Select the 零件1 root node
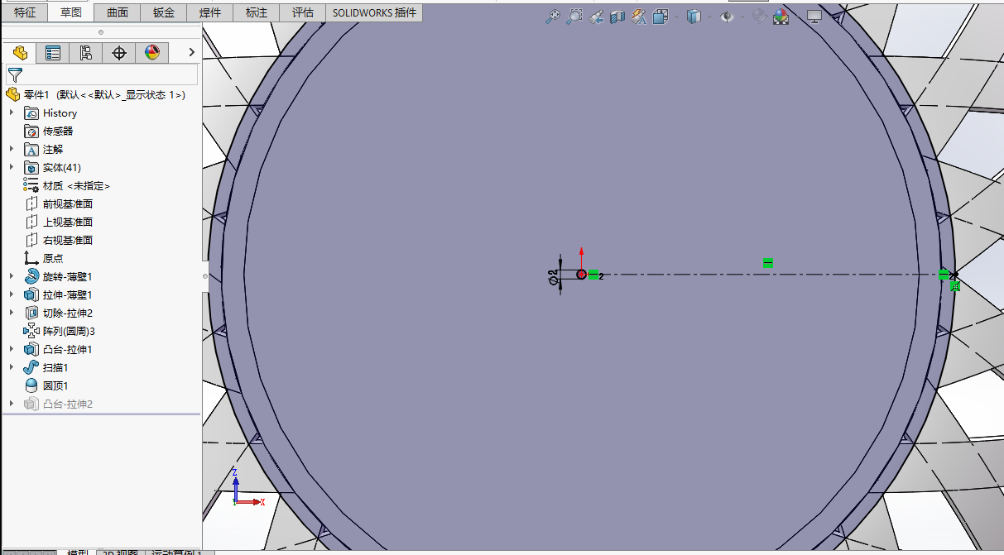Viewport: 1004px width, 555px height. click(96, 95)
